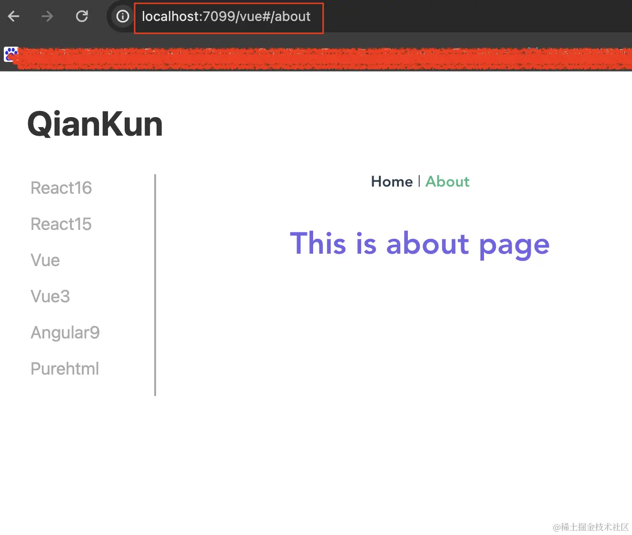Click the QianKun page title
This screenshot has width=632, height=535.
tap(95, 124)
